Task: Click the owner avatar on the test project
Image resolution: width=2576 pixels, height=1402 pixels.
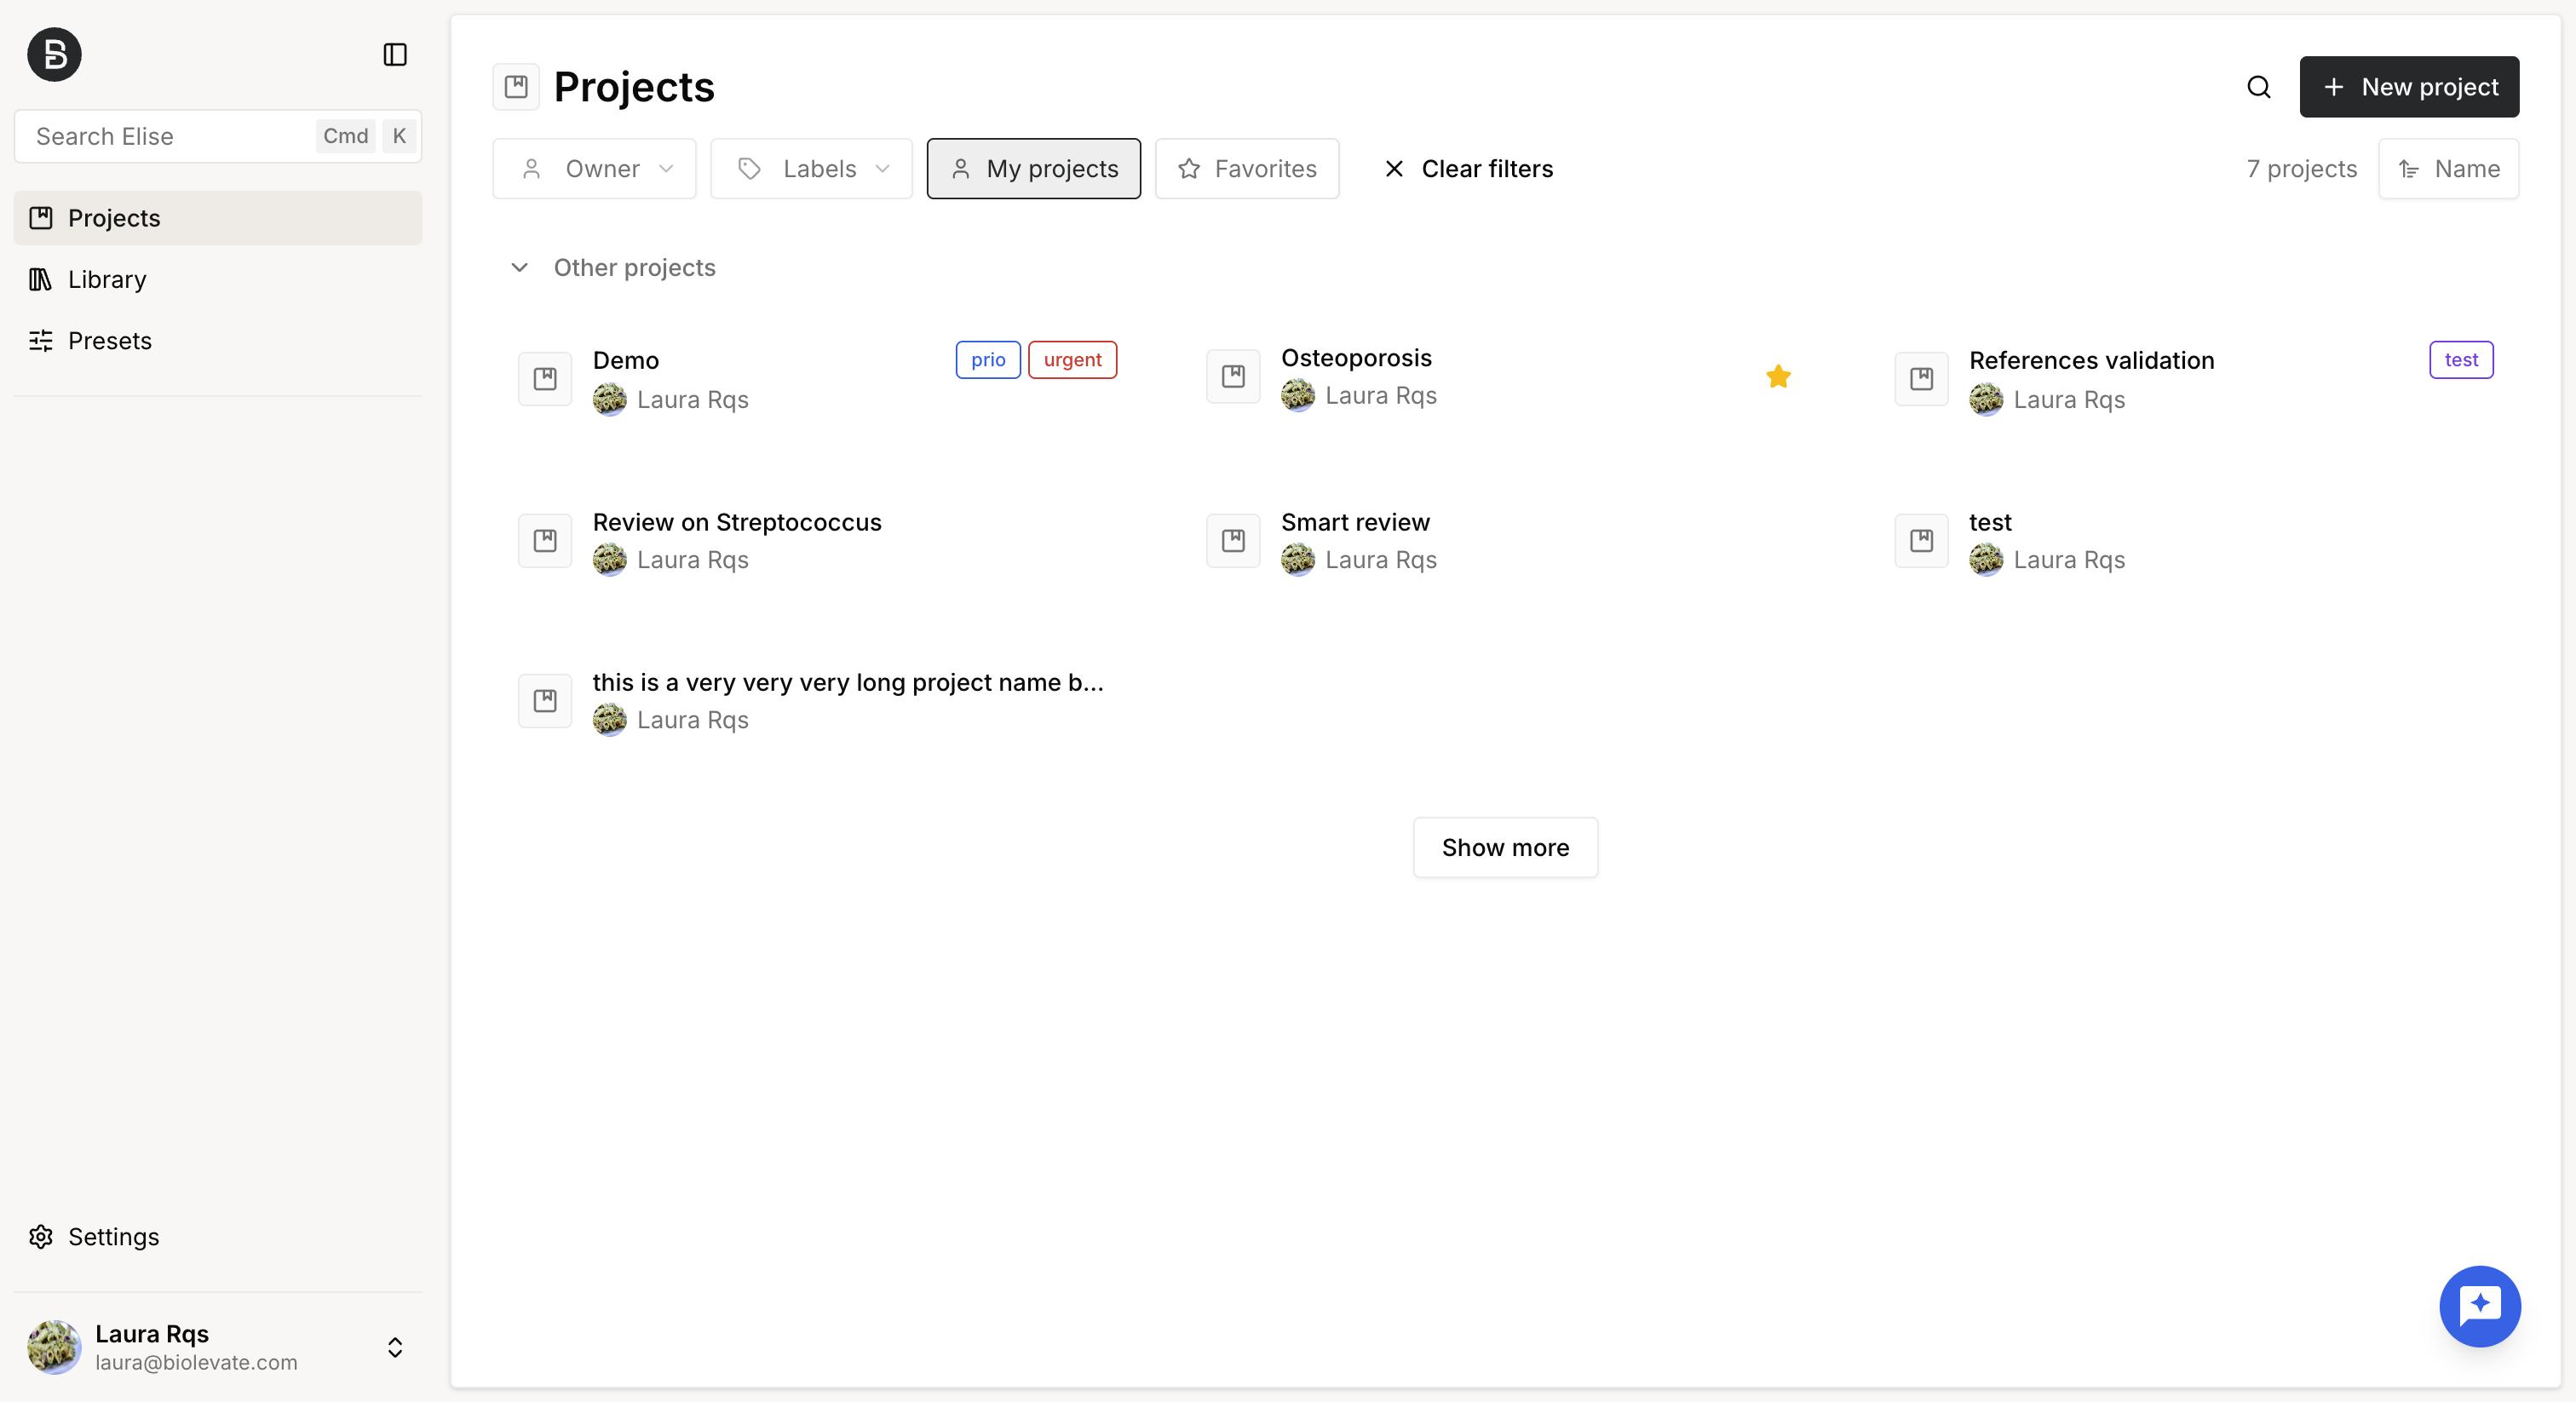Action: point(1985,560)
